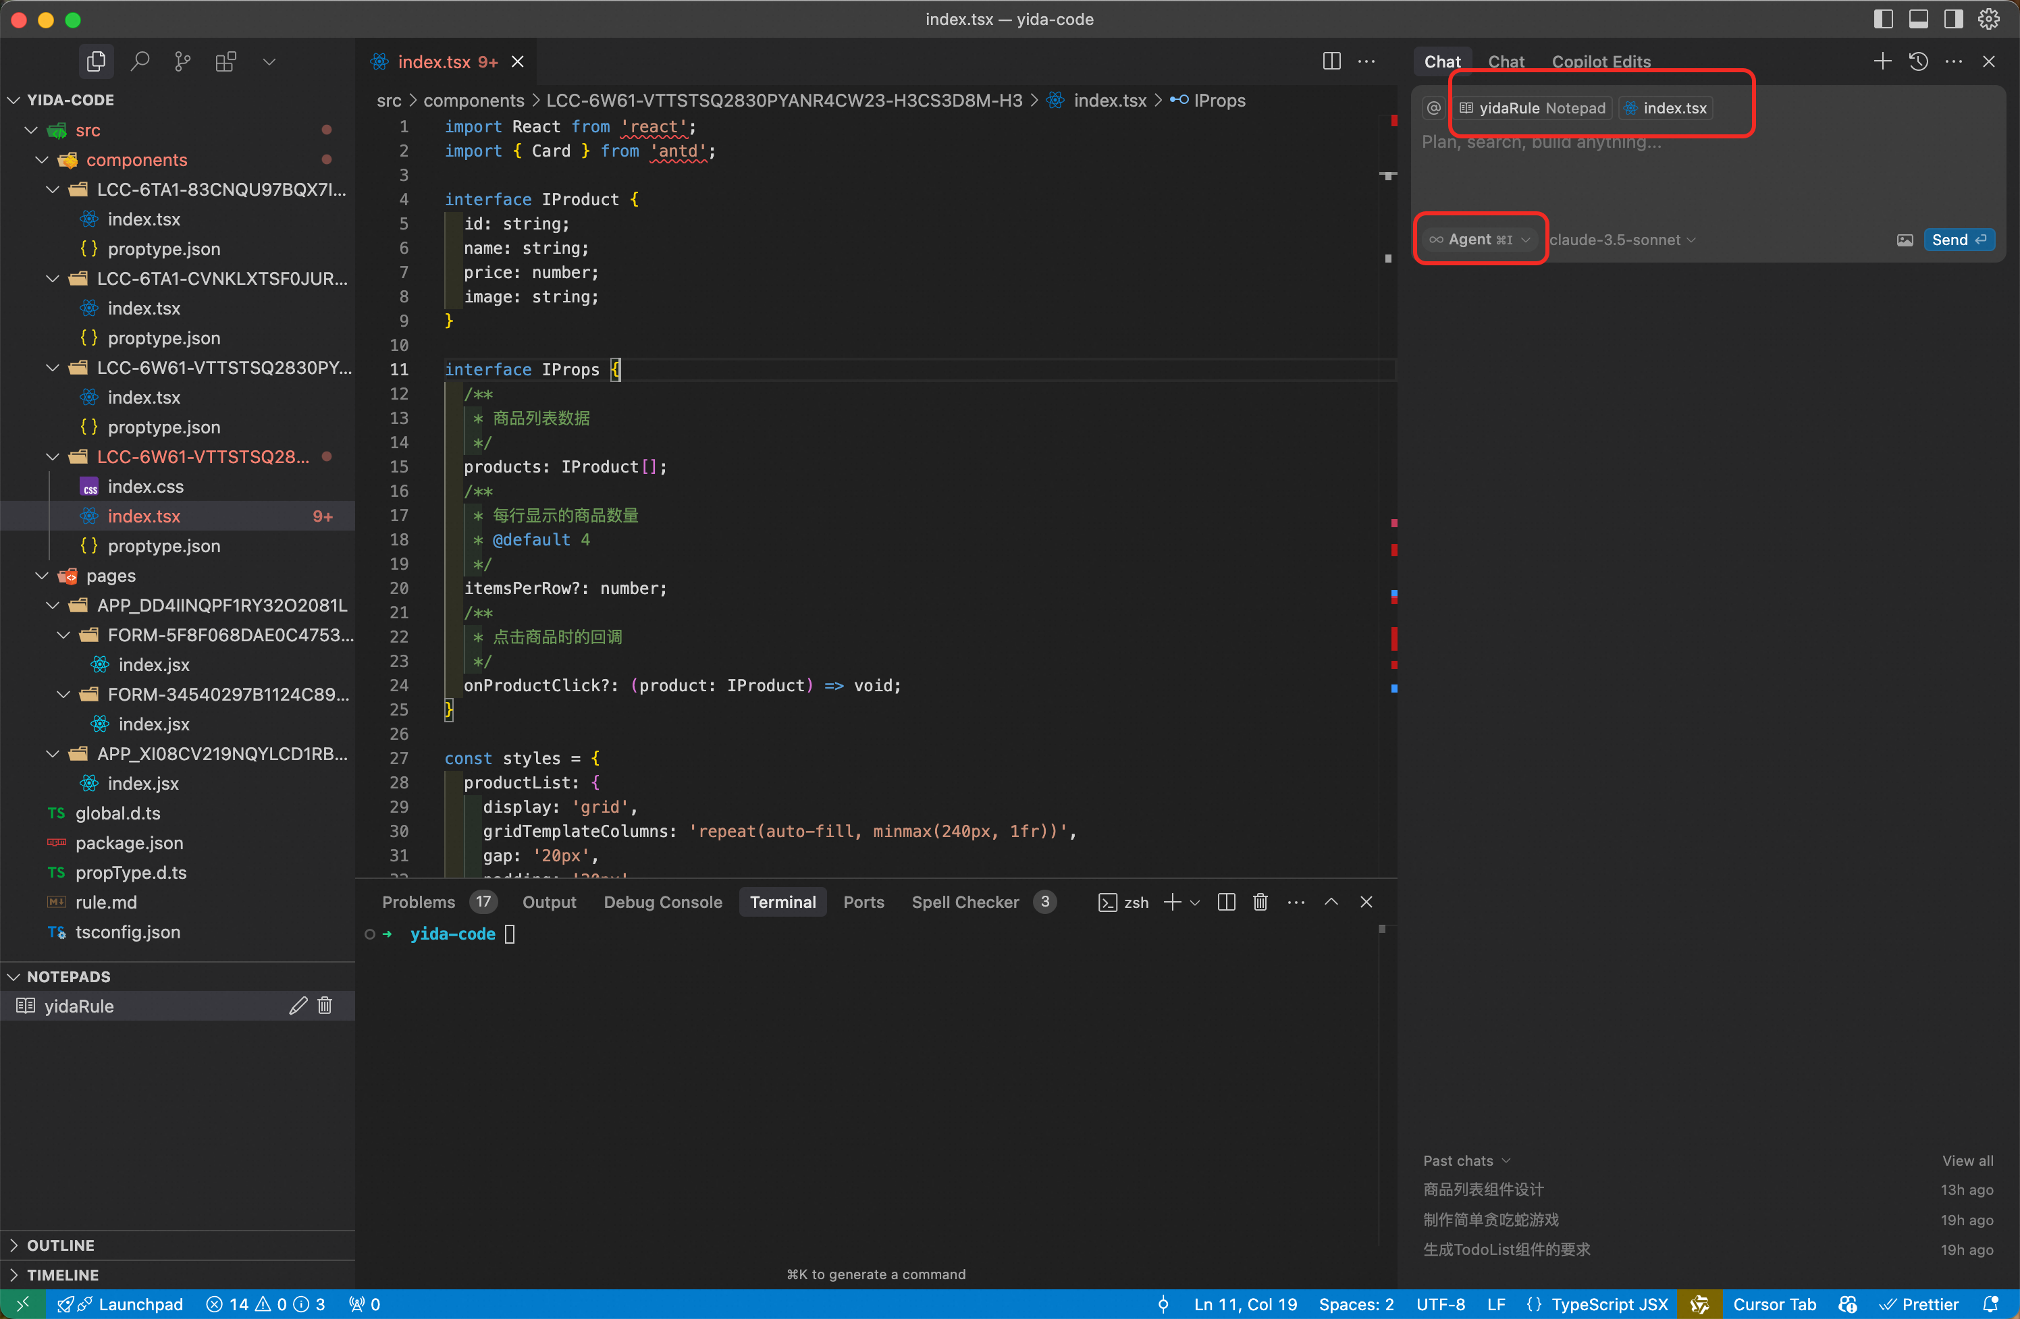Click View all past chats
The height and width of the screenshot is (1319, 2020).
coord(1967,1160)
